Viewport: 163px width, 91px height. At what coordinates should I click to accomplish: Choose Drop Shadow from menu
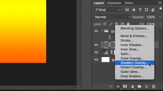135,76
